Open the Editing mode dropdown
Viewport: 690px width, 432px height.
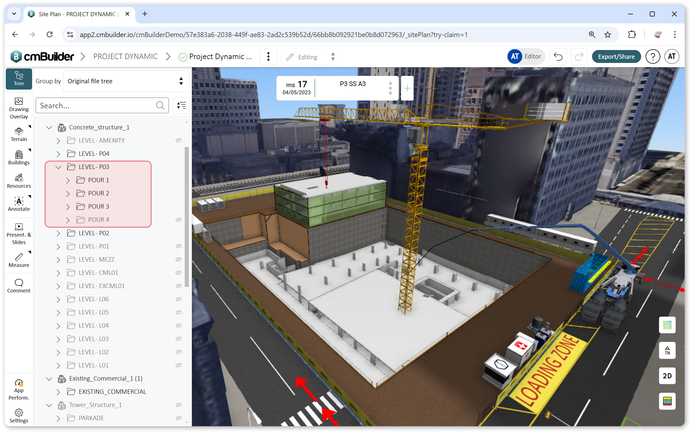[311, 57]
